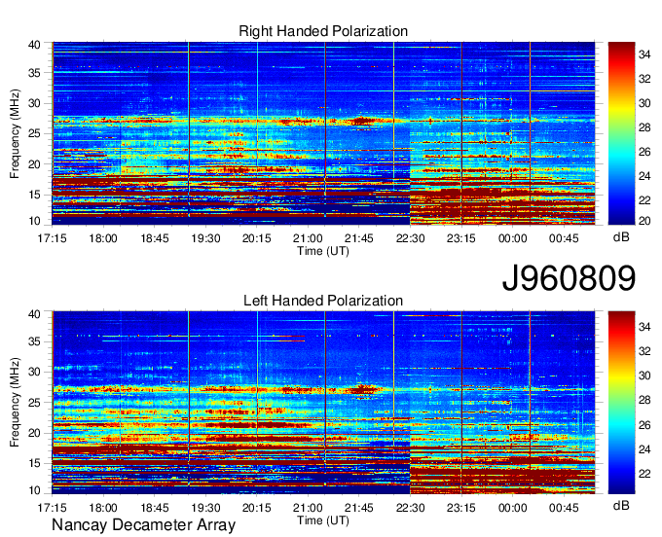
Task: Click 18:00 time tick under Right Handed plot
Action: coord(103,238)
